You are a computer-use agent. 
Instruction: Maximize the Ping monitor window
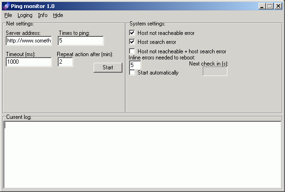270,6
